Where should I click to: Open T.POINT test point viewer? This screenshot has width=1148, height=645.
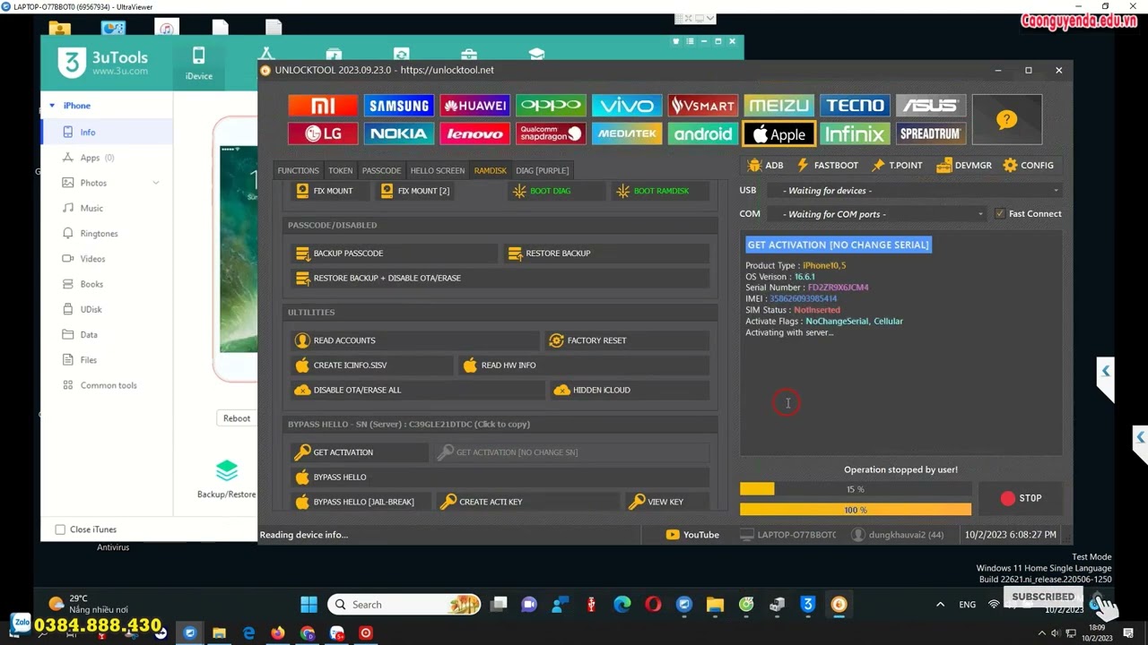point(896,165)
